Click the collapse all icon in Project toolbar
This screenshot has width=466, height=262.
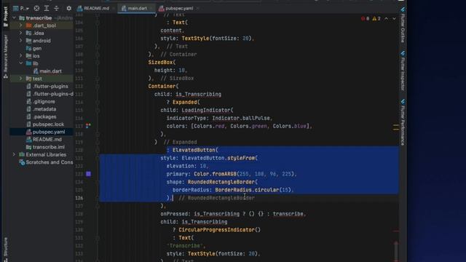pyautogui.click(x=57, y=8)
